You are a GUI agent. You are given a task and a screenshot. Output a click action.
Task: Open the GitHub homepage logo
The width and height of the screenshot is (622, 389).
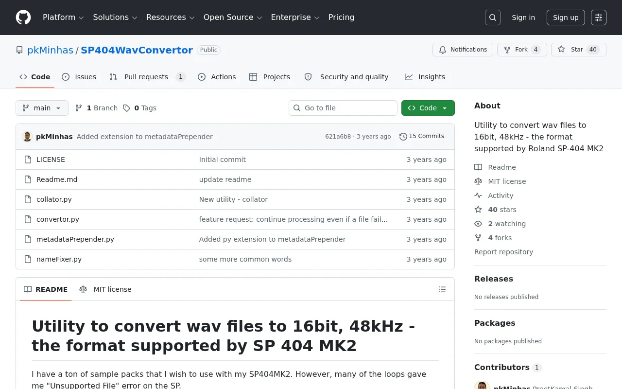(x=23, y=18)
